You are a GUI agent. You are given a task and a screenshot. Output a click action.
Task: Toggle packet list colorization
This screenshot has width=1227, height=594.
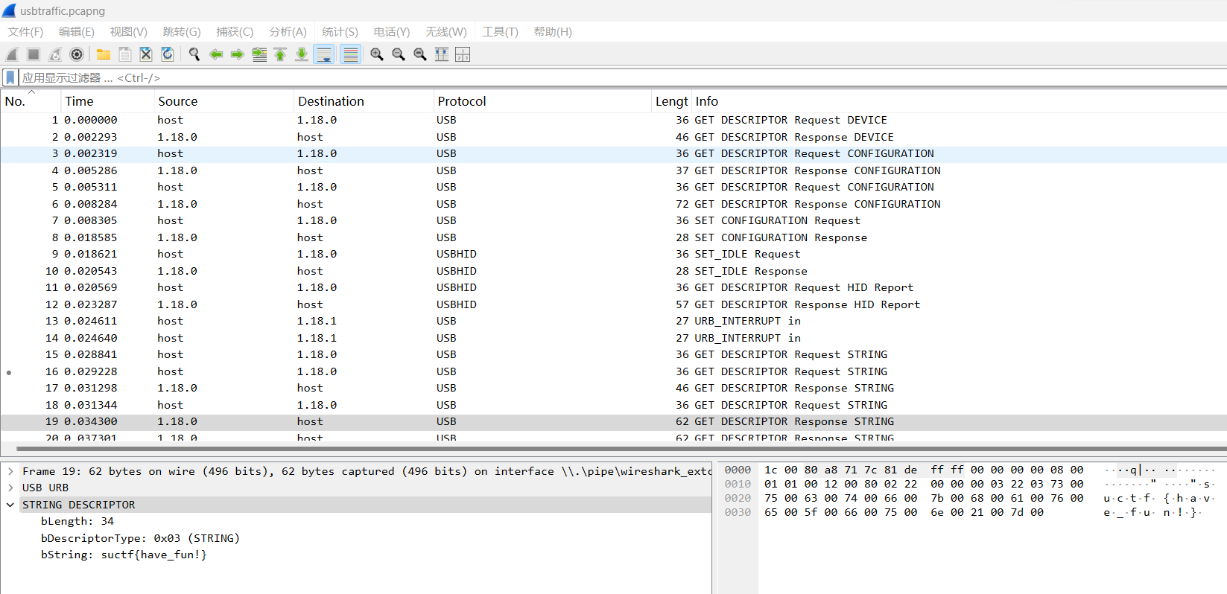tap(350, 54)
